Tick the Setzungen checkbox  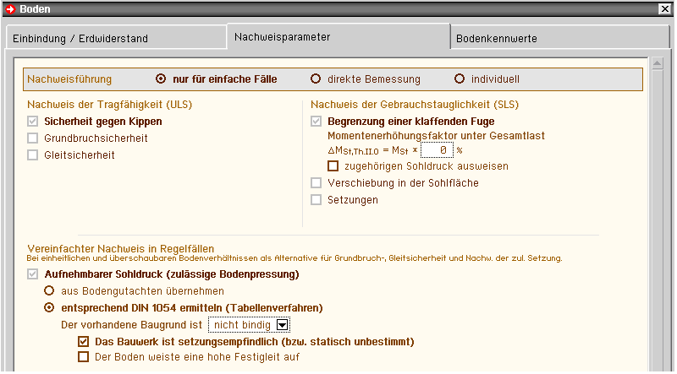[316, 199]
